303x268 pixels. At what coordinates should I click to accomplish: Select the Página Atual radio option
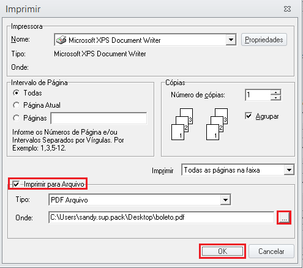tap(17, 105)
